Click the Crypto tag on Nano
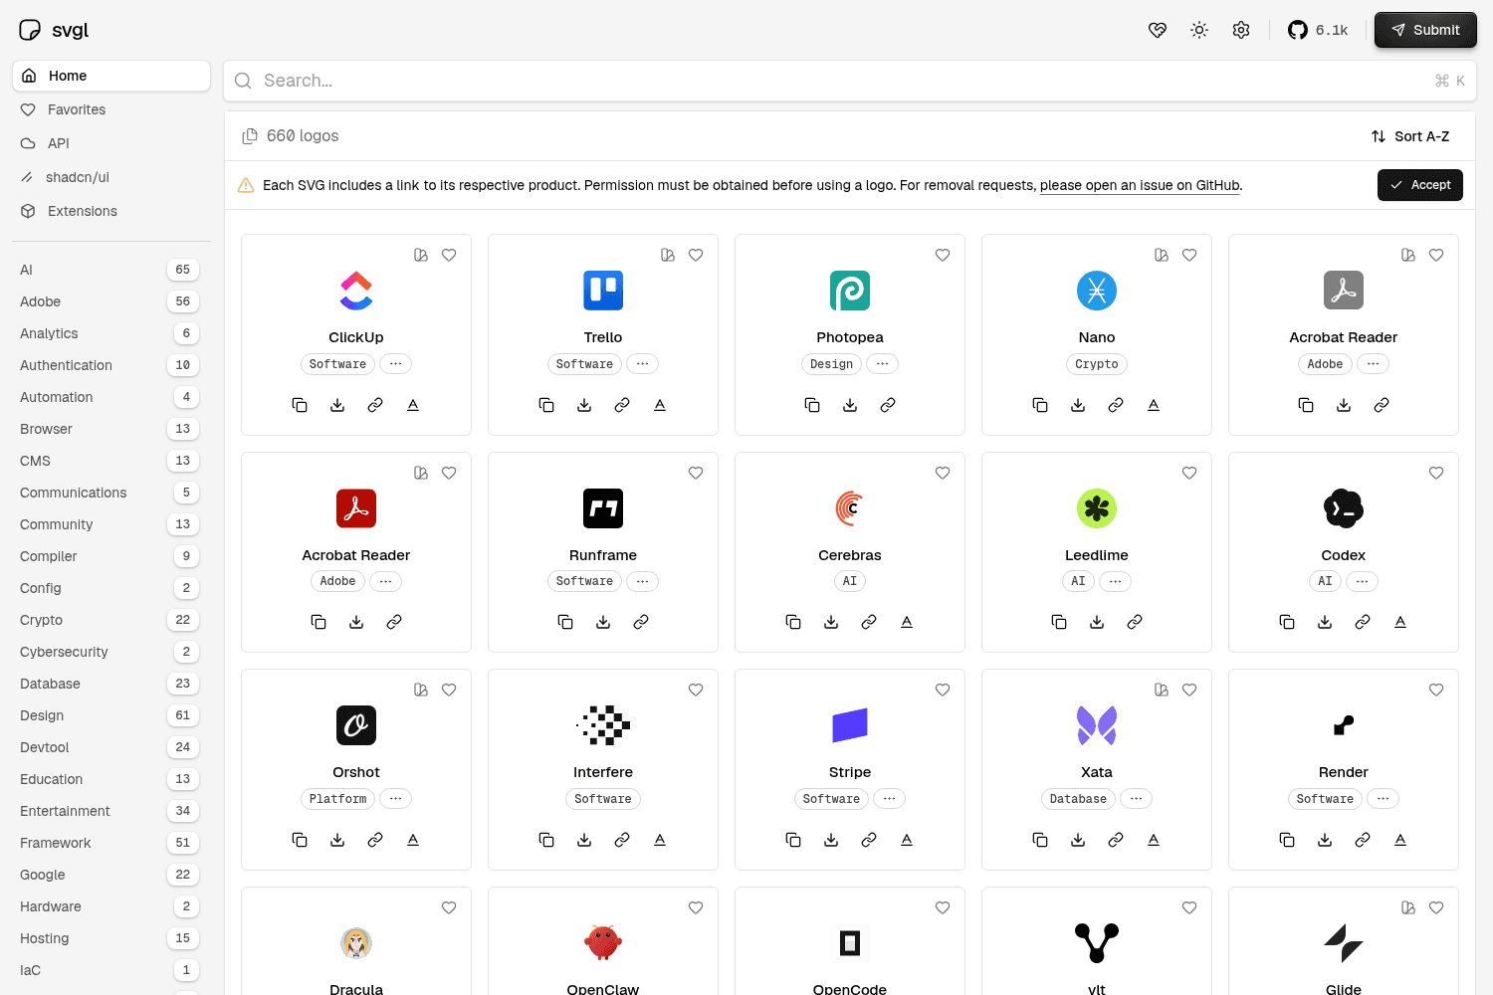This screenshot has width=1493, height=995. coord(1097,364)
